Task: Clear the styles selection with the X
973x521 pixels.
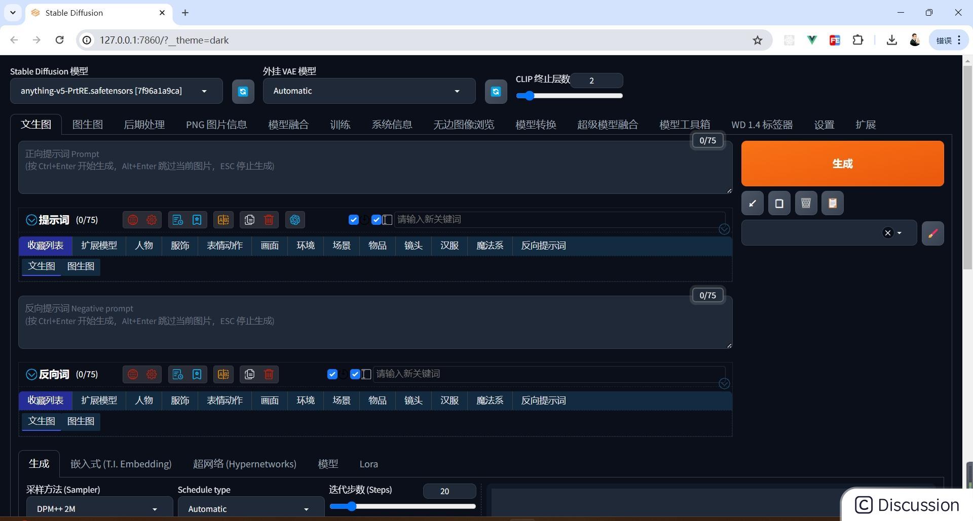Action: point(887,233)
